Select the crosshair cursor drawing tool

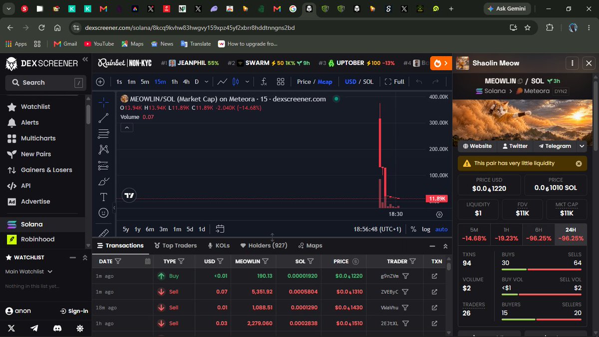103,102
